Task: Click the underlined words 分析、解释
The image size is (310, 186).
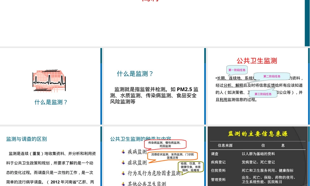Action: pos(233,85)
